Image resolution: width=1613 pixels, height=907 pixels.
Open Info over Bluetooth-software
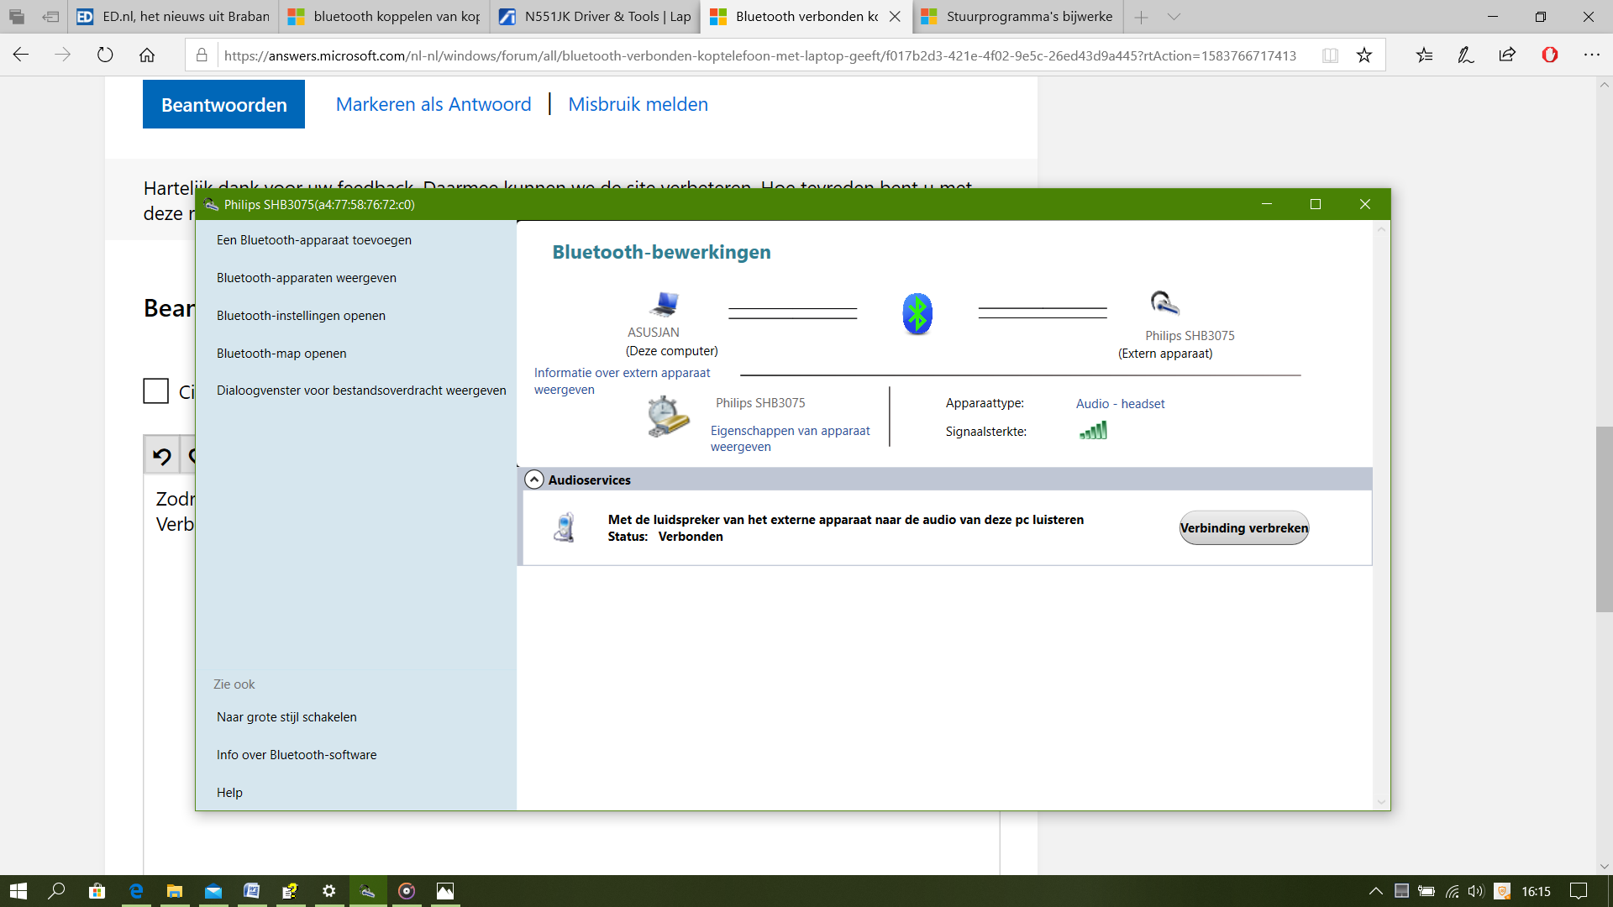tap(297, 755)
